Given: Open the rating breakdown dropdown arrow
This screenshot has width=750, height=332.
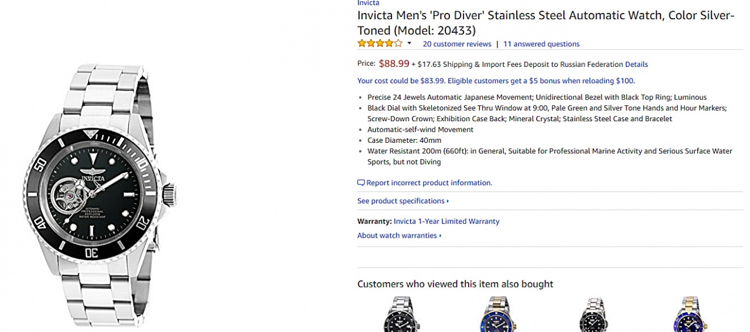Looking at the screenshot, I should tap(410, 43).
